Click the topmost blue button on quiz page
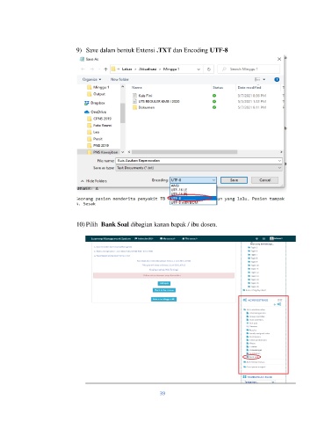 [163, 283]
